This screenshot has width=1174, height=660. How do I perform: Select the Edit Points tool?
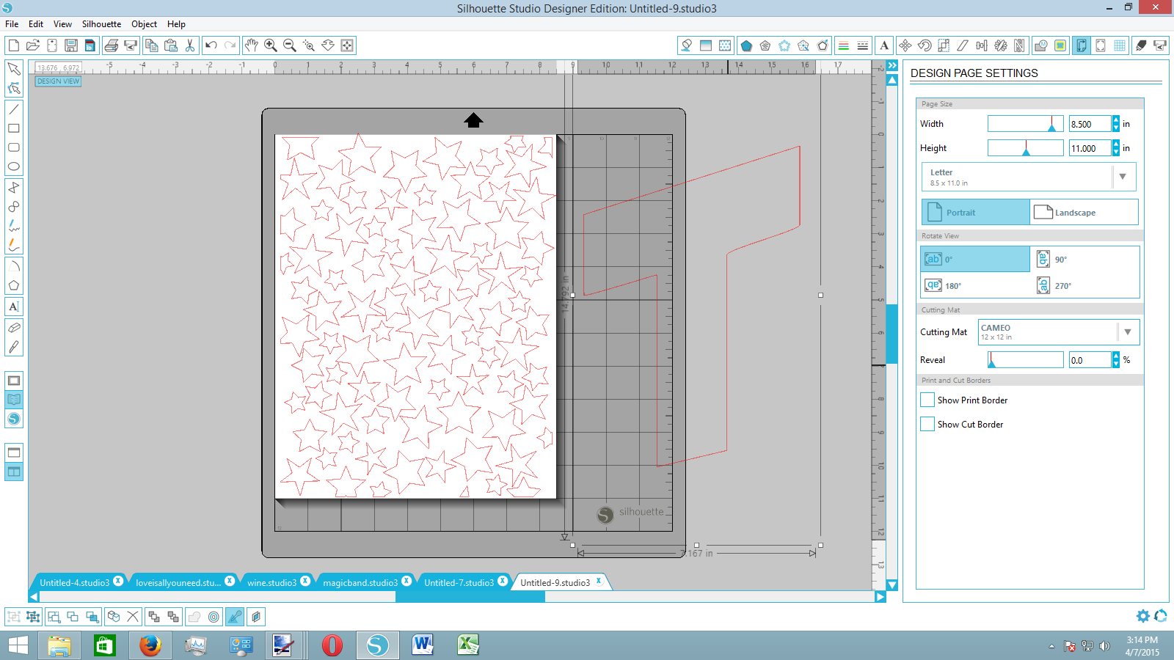click(14, 88)
